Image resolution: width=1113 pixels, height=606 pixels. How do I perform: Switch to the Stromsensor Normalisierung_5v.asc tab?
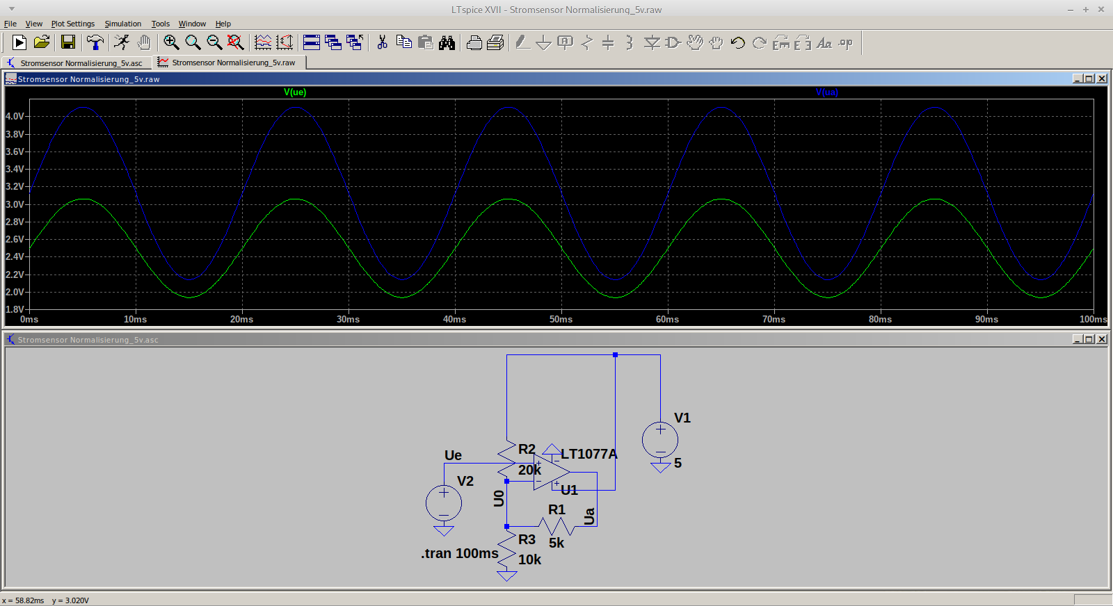point(80,63)
